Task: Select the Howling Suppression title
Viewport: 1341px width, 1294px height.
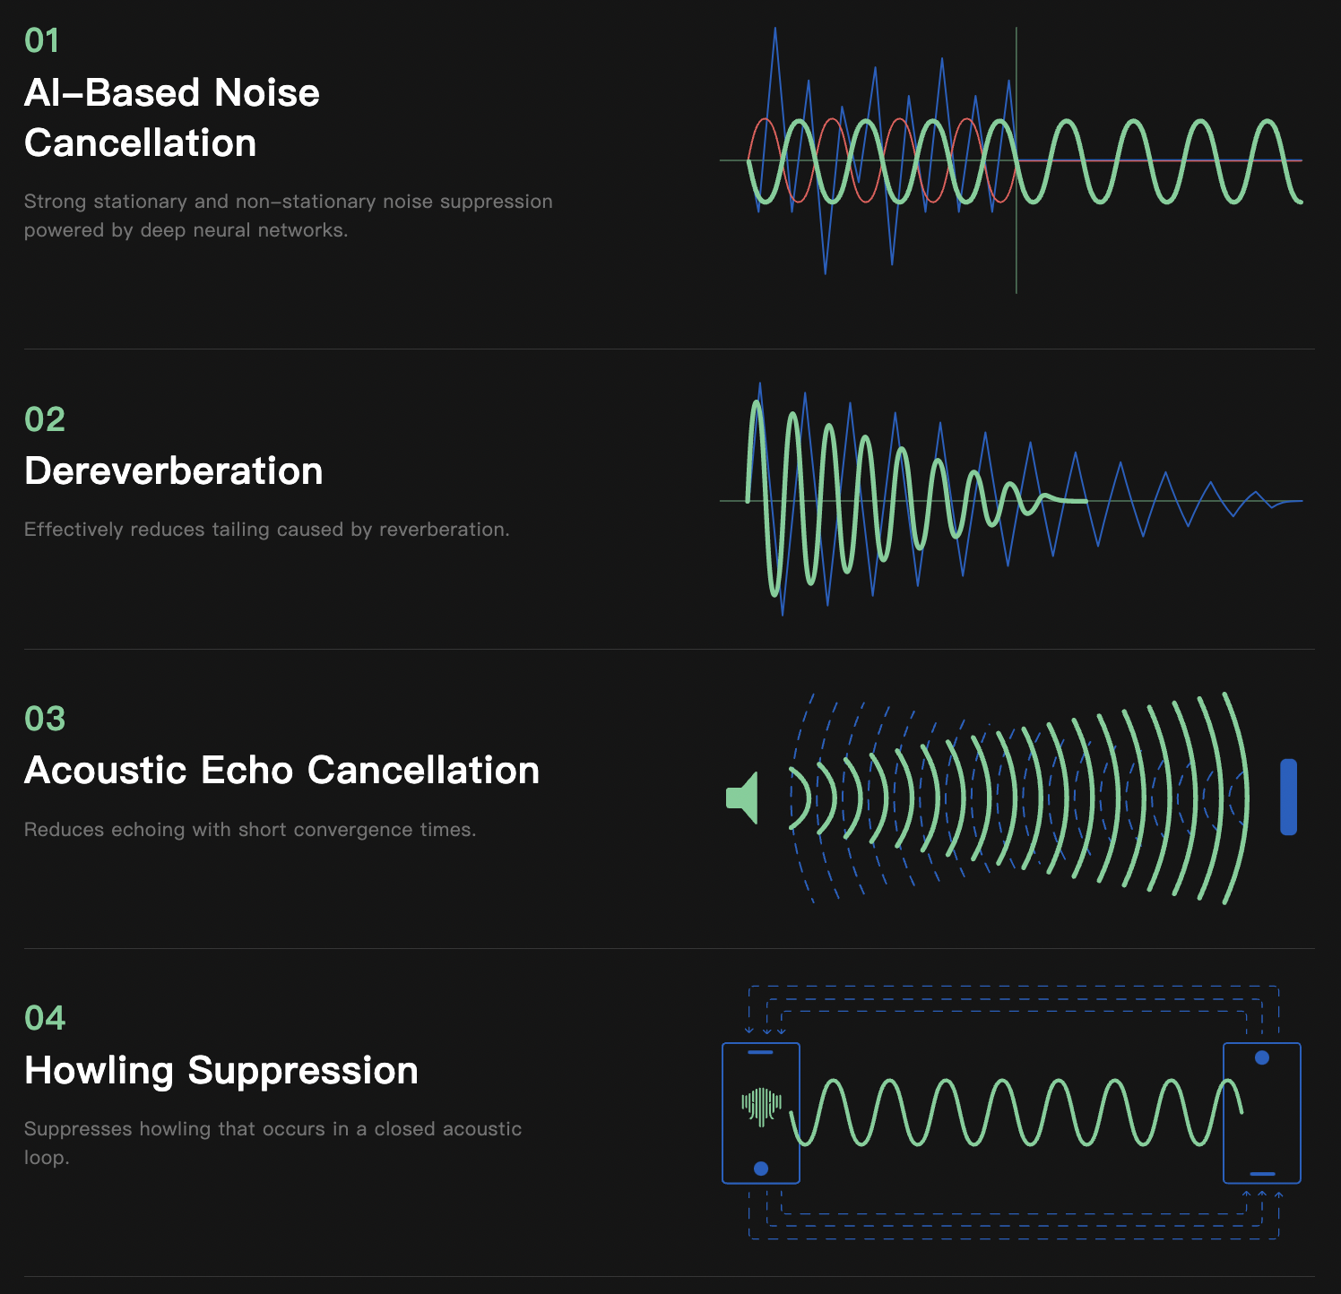Action: 221,1071
